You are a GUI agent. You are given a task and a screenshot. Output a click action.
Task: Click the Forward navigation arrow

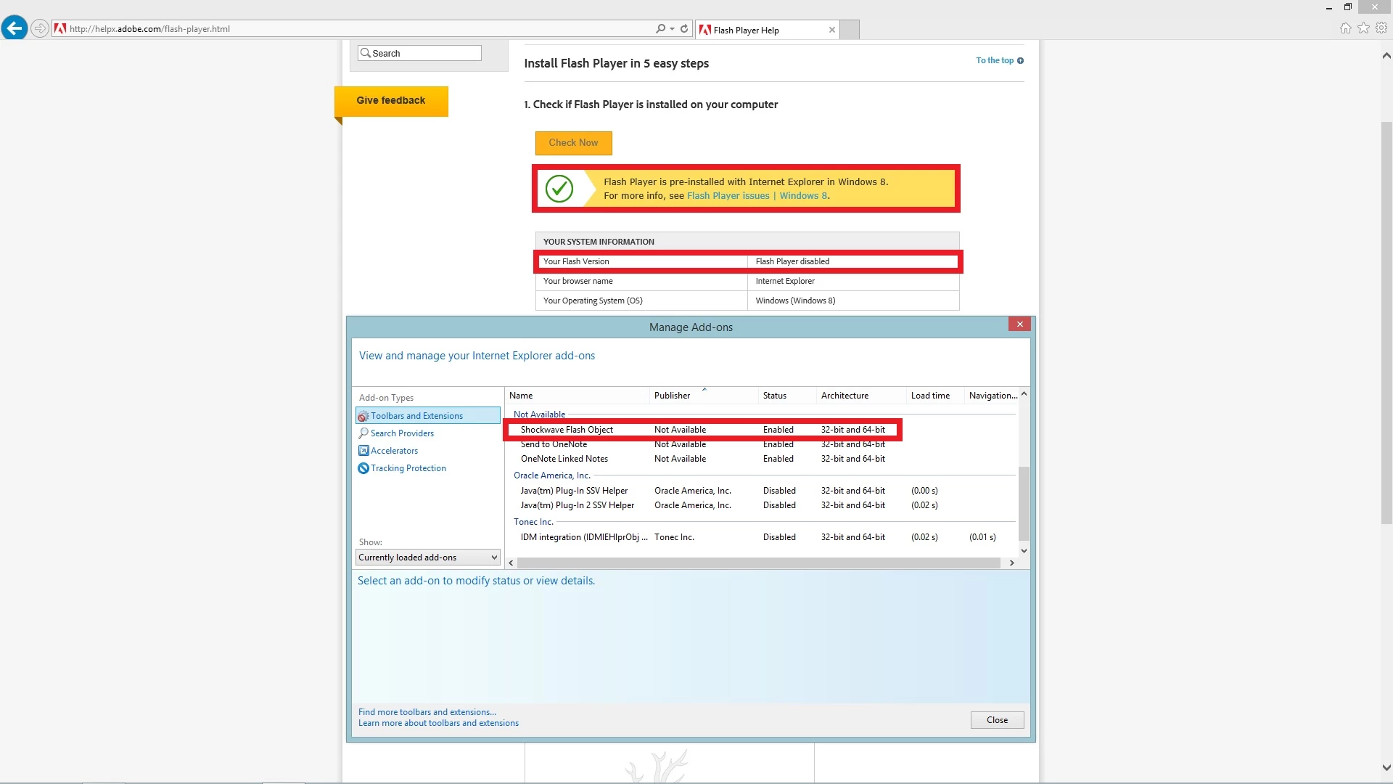point(40,28)
